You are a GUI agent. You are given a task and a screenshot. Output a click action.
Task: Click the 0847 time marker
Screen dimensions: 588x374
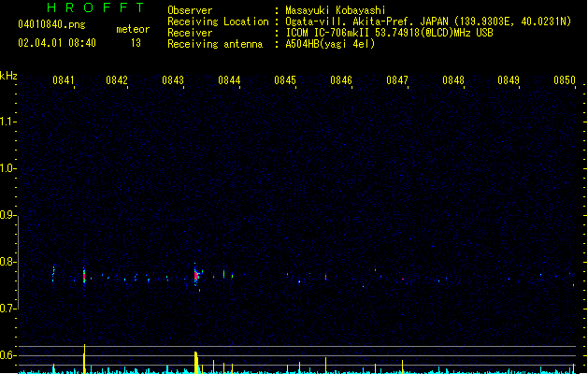tap(397, 80)
